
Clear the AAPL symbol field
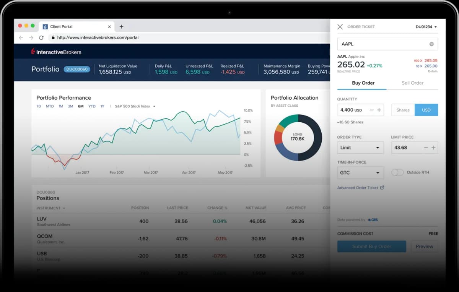click(x=431, y=44)
